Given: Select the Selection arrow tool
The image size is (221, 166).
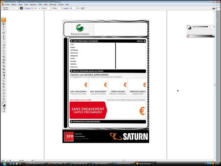Looking at the screenshot, I should pyautogui.click(x=4, y=24).
